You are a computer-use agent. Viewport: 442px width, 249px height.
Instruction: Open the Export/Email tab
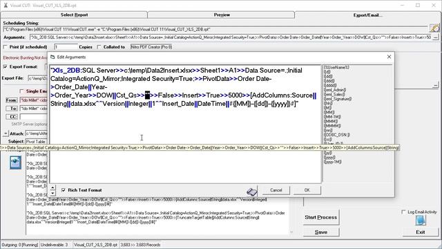pyautogui.click(x=368, y=15)
